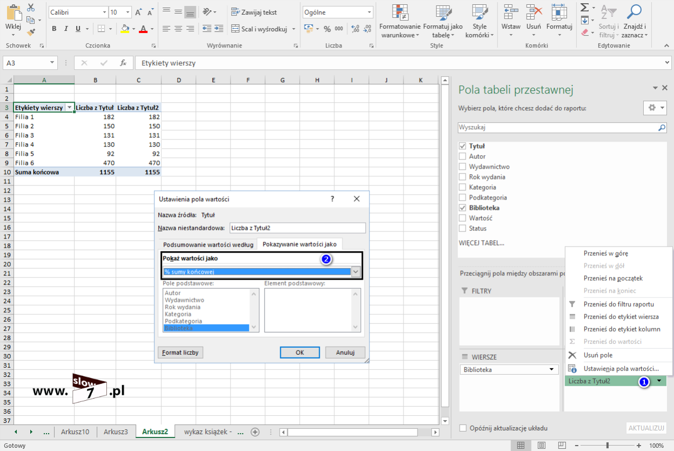Open Style komórki gallery
Viewport: 674px width, 451px height.
(480, 22)
